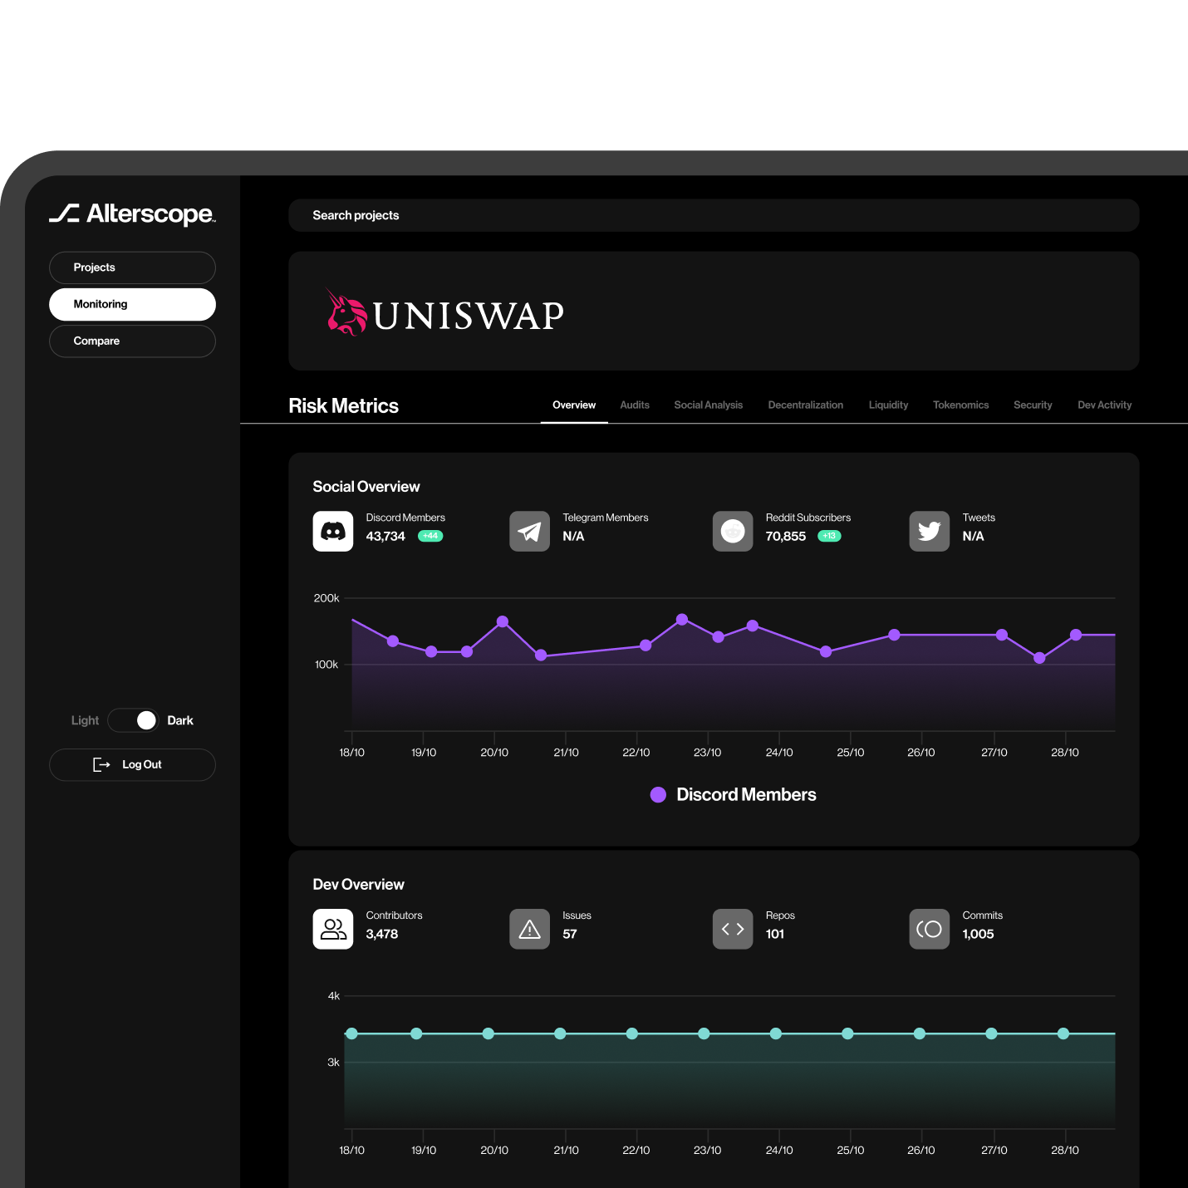
Task: Click the Log Out button
Action: pos(132,764)
